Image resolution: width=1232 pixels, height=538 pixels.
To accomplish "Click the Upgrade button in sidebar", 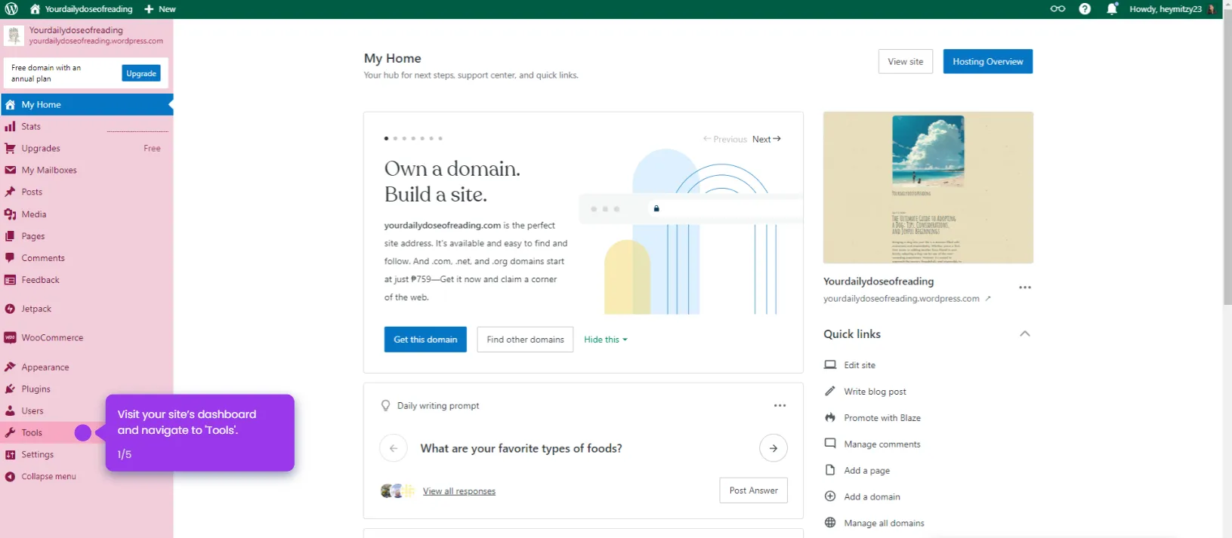I will [141, 73].
